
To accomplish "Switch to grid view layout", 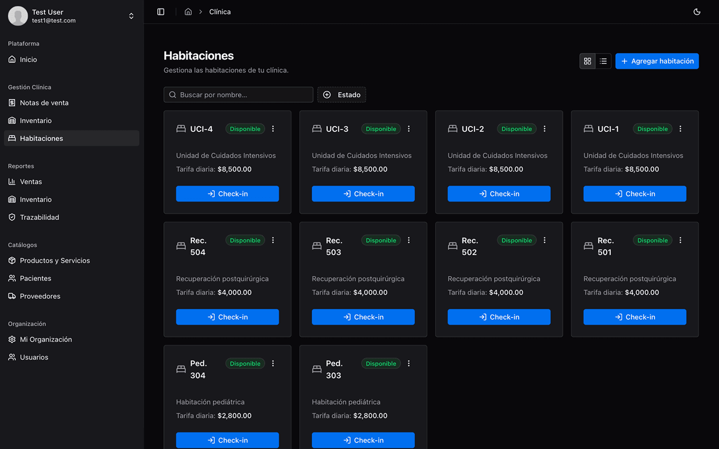I will [587, 61].
